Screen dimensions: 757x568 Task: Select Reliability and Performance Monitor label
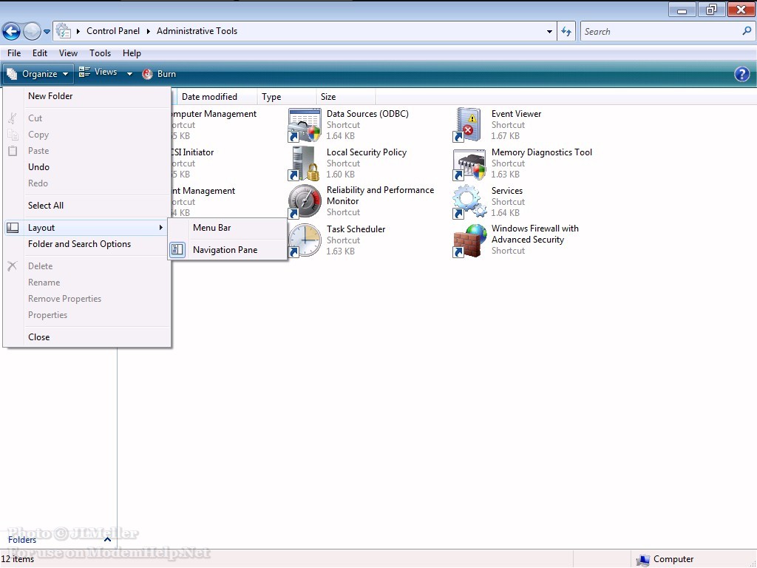point(381,195)
